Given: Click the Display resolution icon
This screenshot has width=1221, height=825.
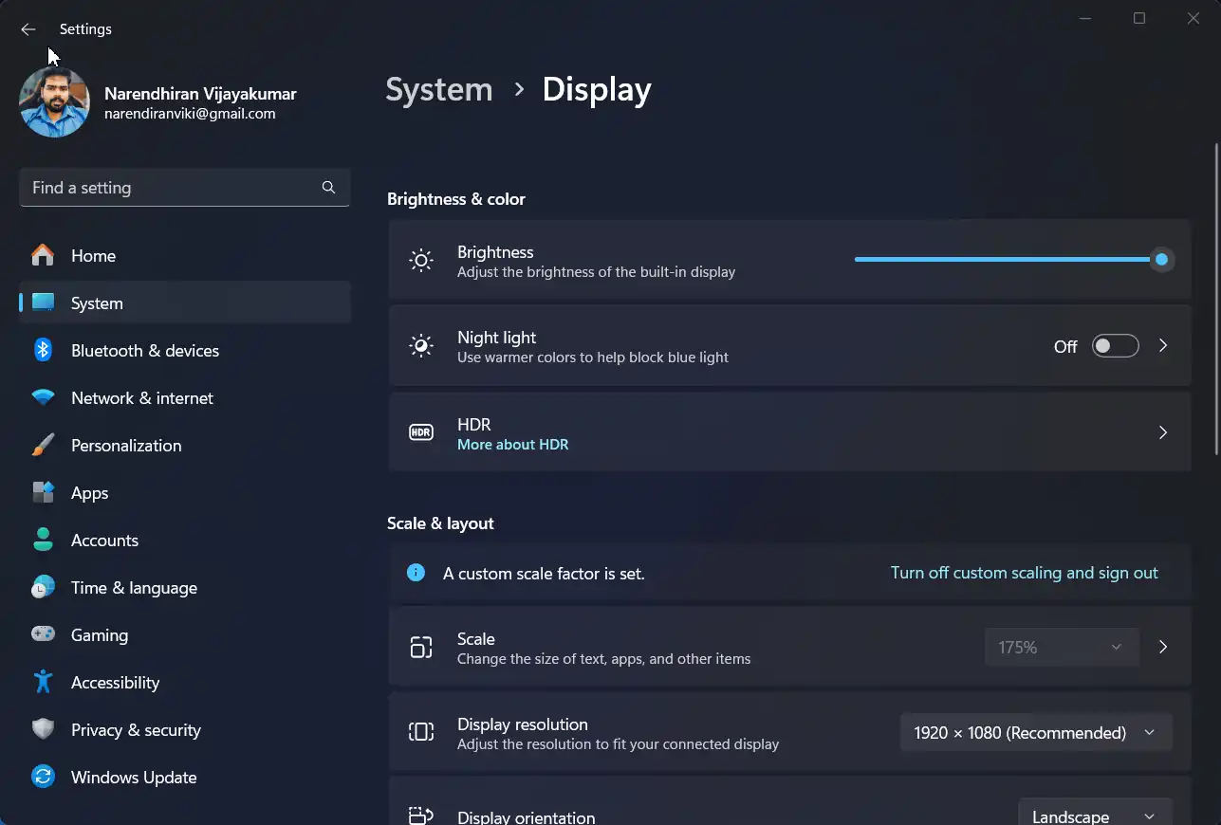Looking at the screenshot, I should click(x=421, y=732).
